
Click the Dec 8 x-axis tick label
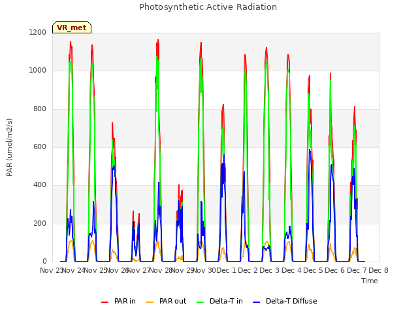click(378, 270)
